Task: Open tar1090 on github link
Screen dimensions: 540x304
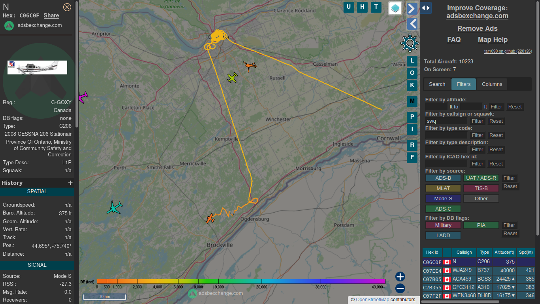Action: pos(508,51)
